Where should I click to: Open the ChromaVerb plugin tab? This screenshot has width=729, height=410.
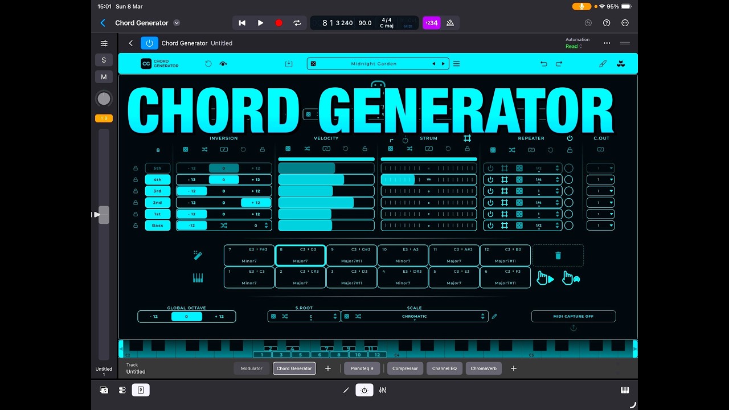pos(484,368)
